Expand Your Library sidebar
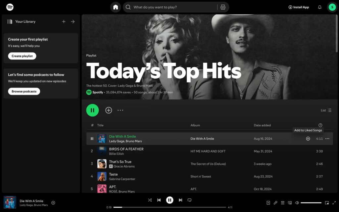Viewport: 339px width, 212px height. point(73,21)
